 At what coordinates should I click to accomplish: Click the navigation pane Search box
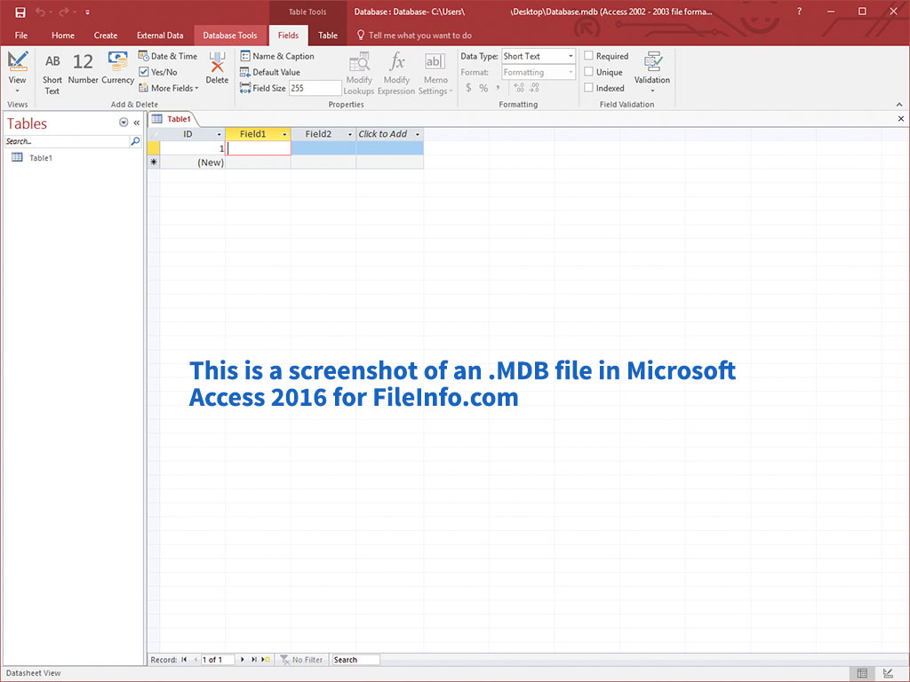(x=67, y=141)
